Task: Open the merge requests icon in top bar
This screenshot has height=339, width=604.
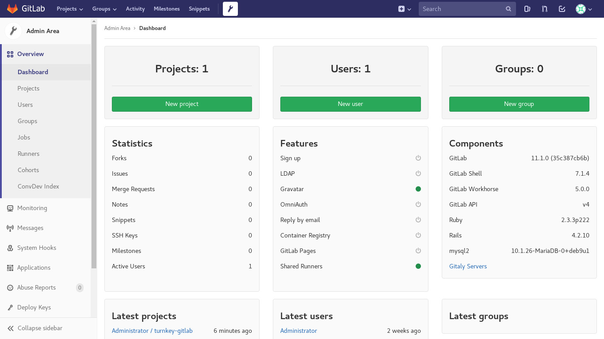Action: (544, 9)
